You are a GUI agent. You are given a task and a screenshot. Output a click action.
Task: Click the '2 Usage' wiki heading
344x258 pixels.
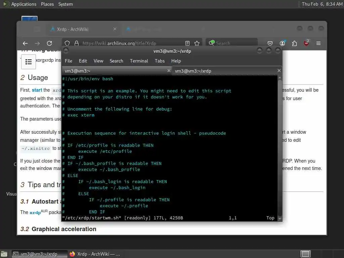[x=34, y=78]
